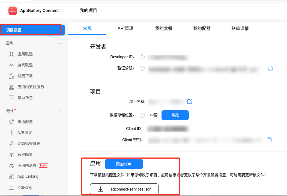Viewport: 287px width, 196px height.
Task: Copy the 验证公钥 value
Action: point(270,68)
